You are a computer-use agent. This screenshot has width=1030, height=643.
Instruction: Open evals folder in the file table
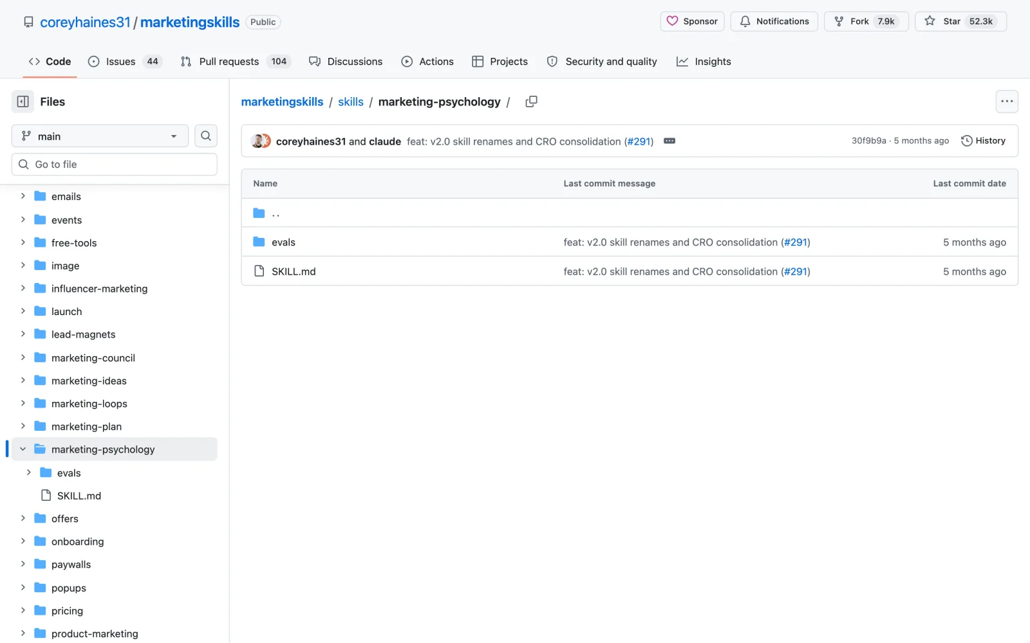pos(283,242)
